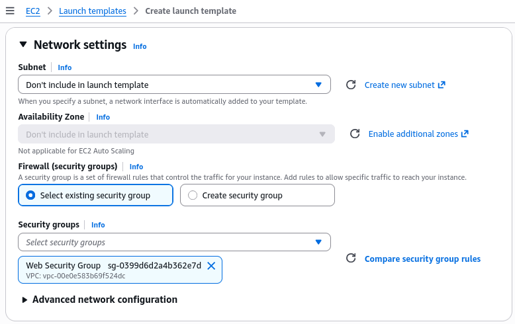The height and width of the screenshot is (324, 515).
Task: Show Info for Subnet field
Action: click(65, 67)
